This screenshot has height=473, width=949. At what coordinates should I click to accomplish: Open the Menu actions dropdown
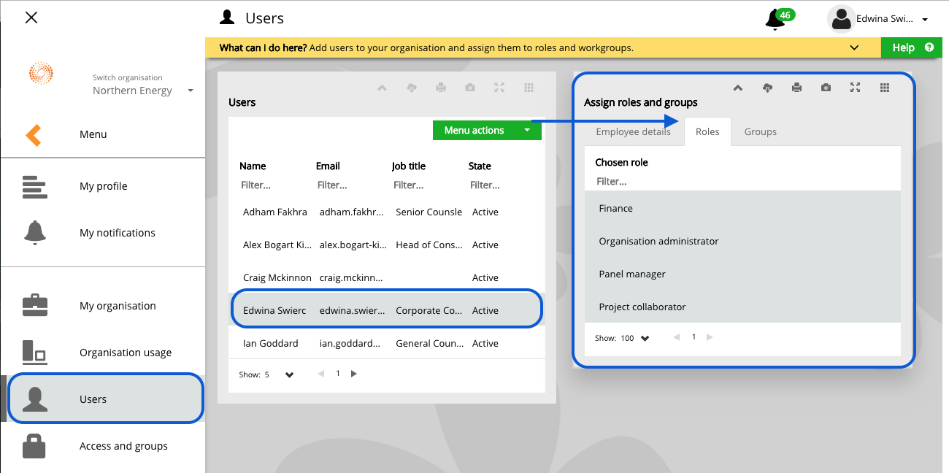coord(486,130)
